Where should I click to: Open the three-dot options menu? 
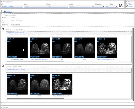pos(2,11)
